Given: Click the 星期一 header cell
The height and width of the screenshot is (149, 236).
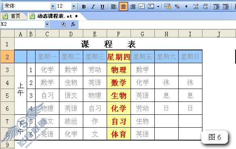Looking at the screenshot, I should pos(47,57).
